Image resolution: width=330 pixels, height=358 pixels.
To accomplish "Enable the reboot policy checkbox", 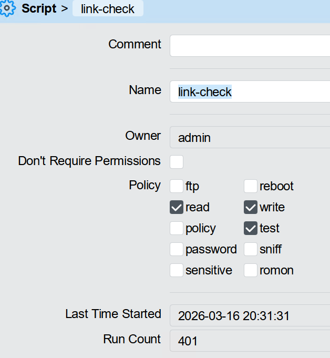I will 251,186.
